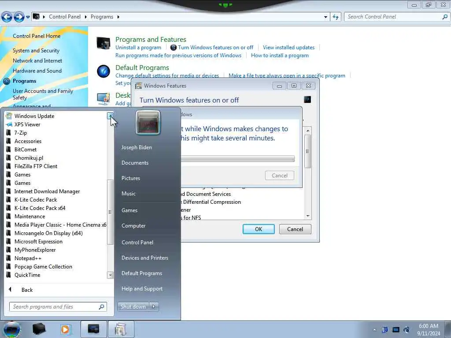Image resolution: width=451 pixels, height=338 pixels.
Task: Open System and Security category
Action: click(36, 51)
